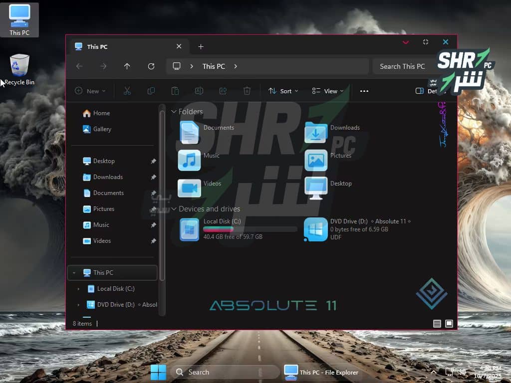Add a new tab with plus button
This screenshot has width=511, height=383.
coord(201,46)
